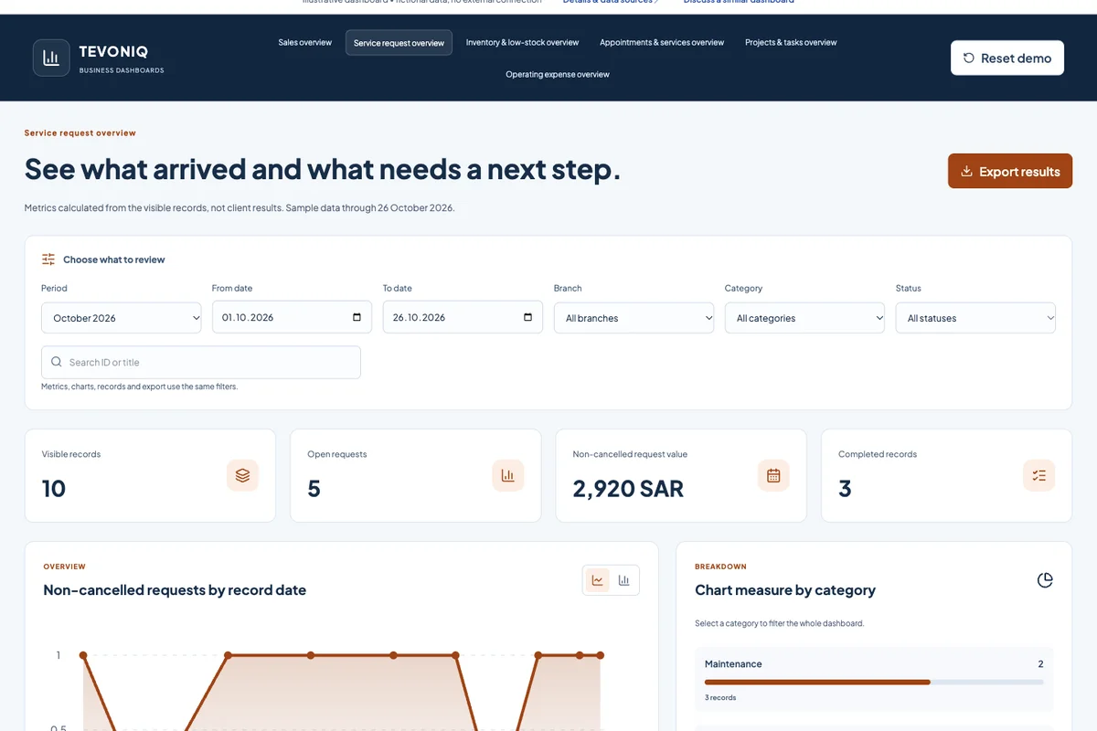Open the From date calendar picker icon
The height and width of the screenshot is (731, 1097).
[x=357, y=317]
